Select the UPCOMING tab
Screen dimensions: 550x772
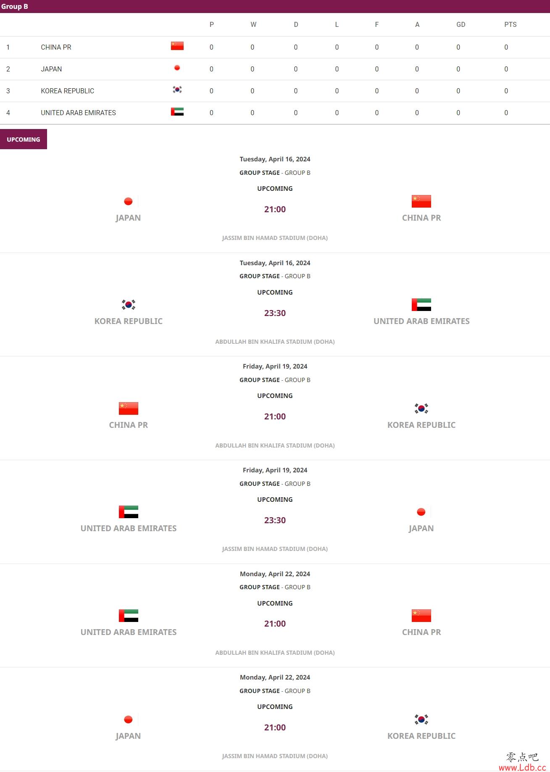(24, 139)
